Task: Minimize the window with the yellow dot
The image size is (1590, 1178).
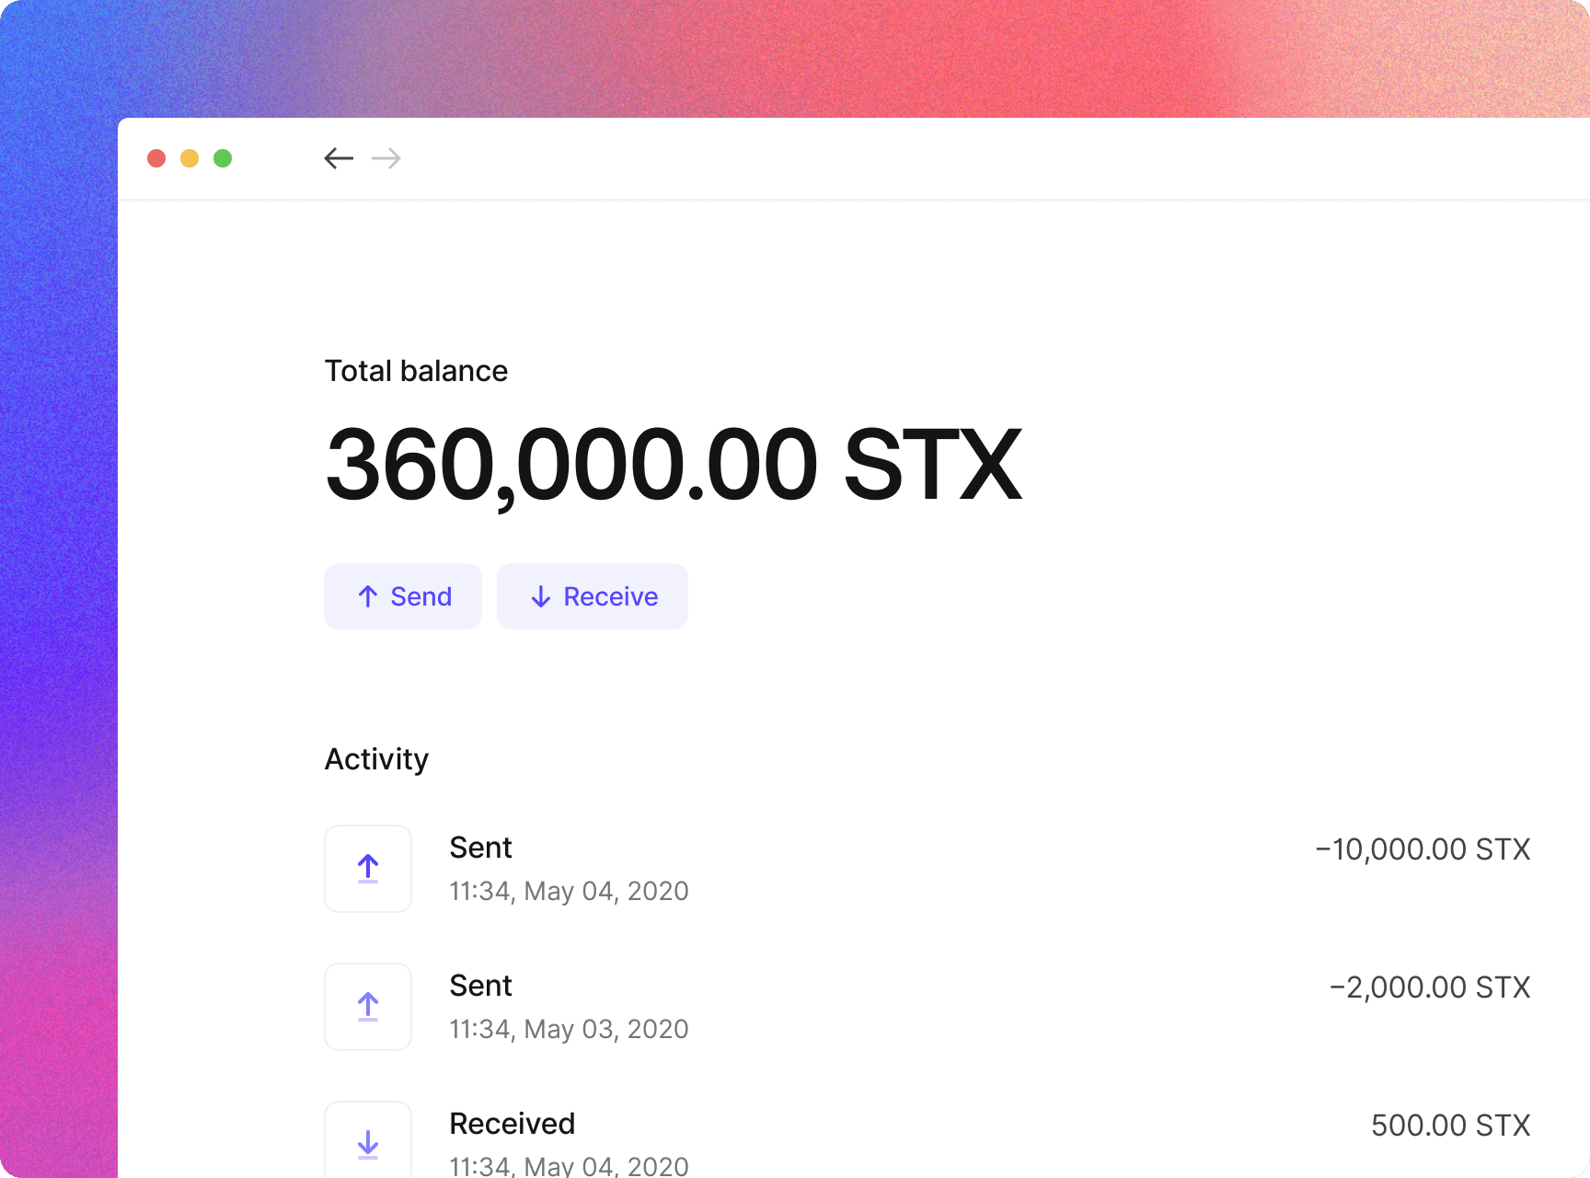Action: pos(190,158)
